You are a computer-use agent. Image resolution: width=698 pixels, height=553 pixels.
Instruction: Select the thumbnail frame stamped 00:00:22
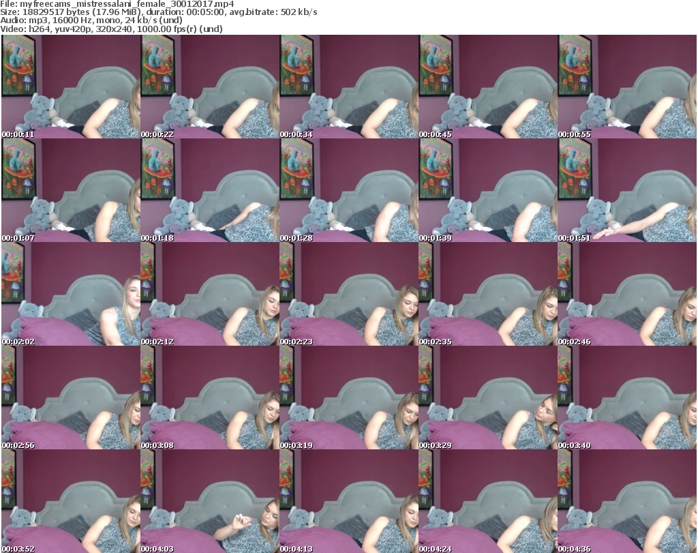point(210,87)
